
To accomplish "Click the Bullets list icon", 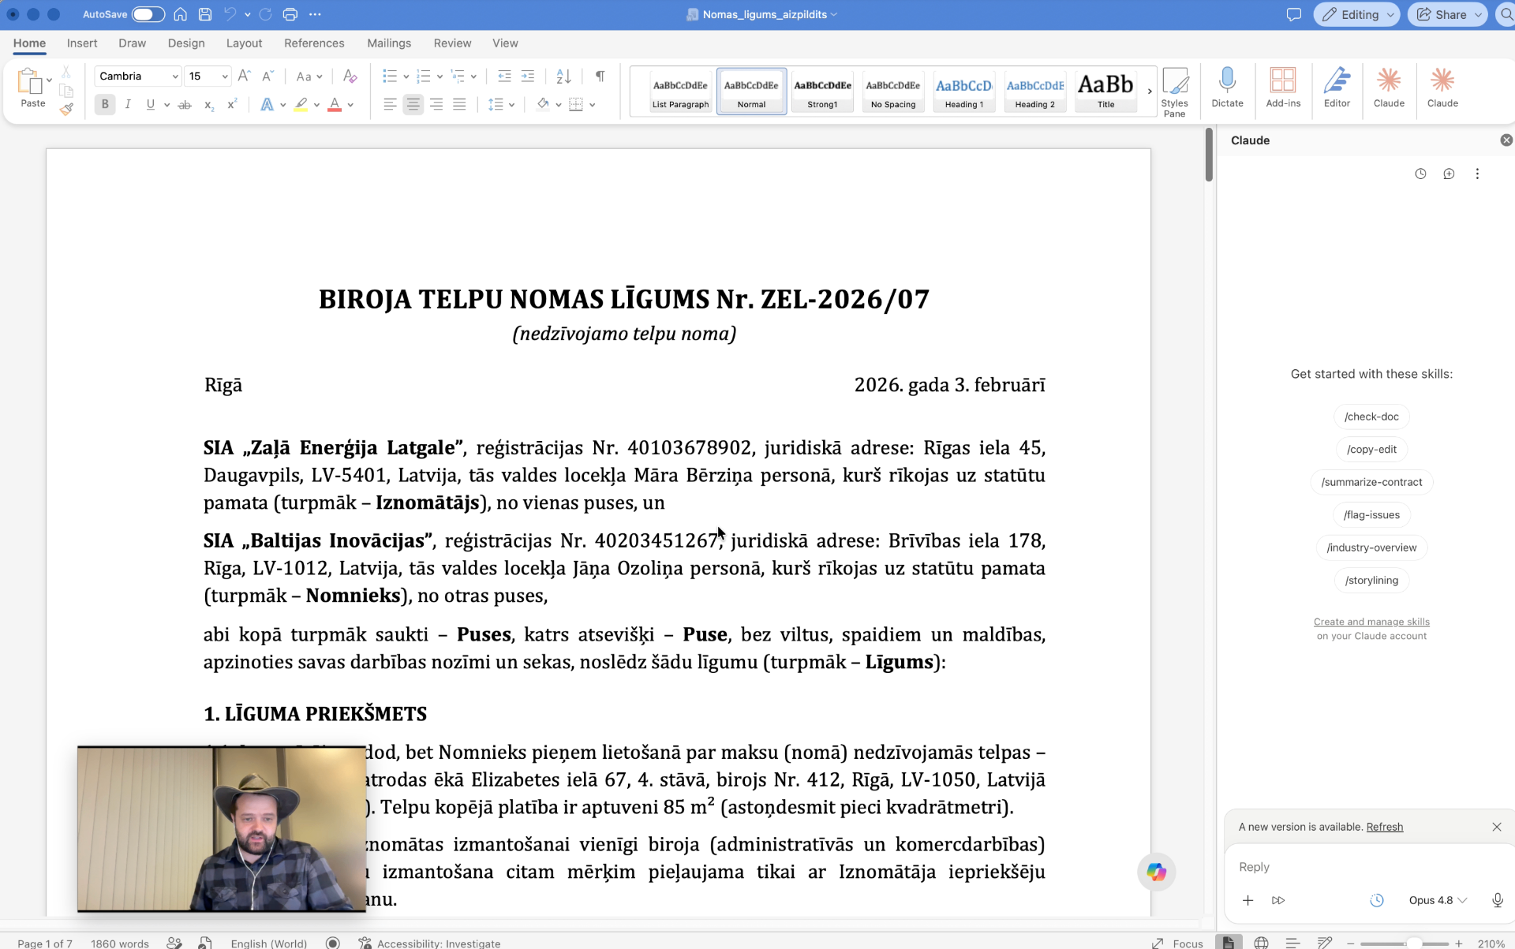I will pos(389,77).
